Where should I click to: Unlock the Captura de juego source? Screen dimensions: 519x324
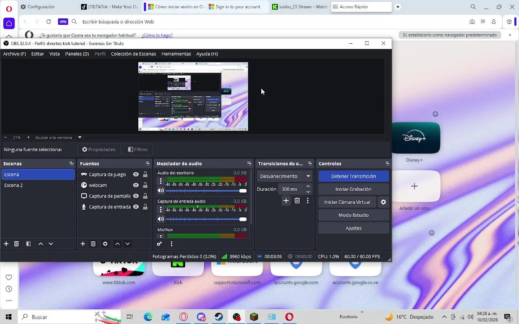[x=145, y=174]
